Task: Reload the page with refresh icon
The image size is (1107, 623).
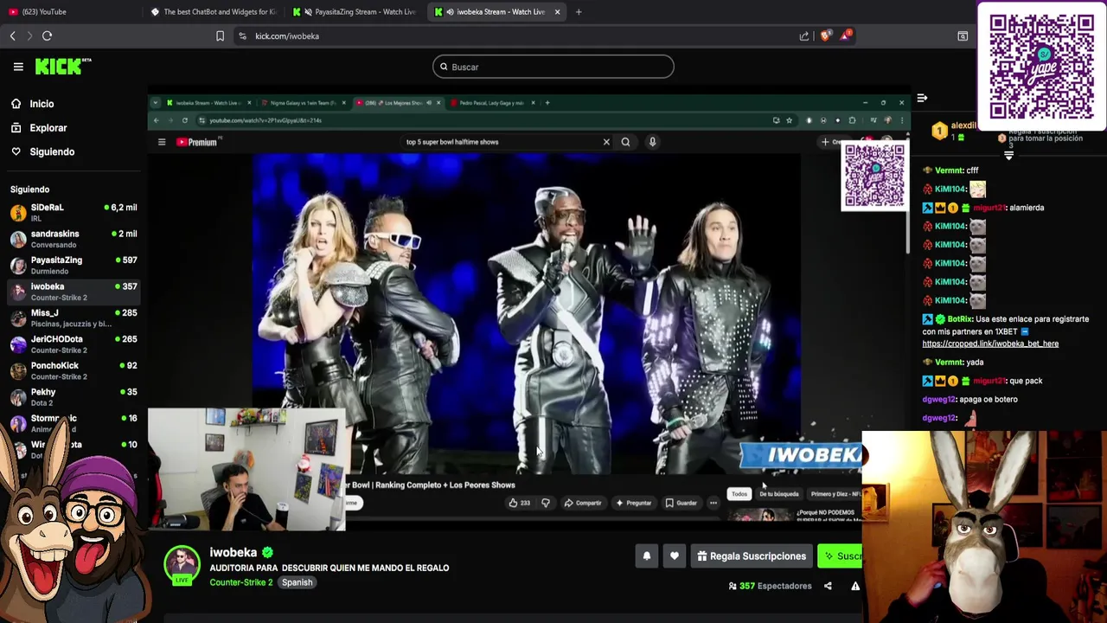Action: 47,36
